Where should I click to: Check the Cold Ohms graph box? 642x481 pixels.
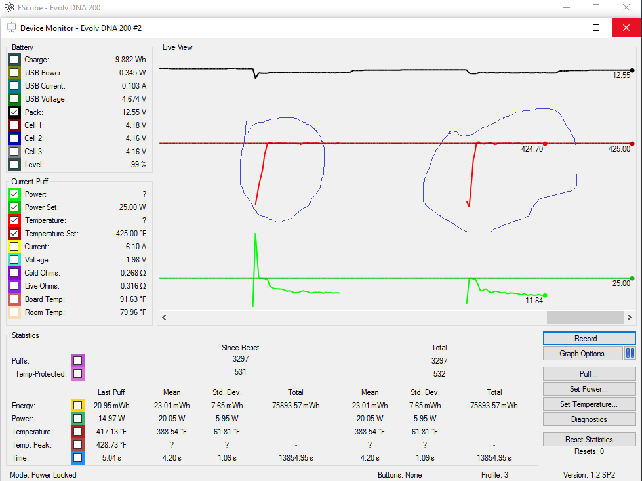(14, 272)
